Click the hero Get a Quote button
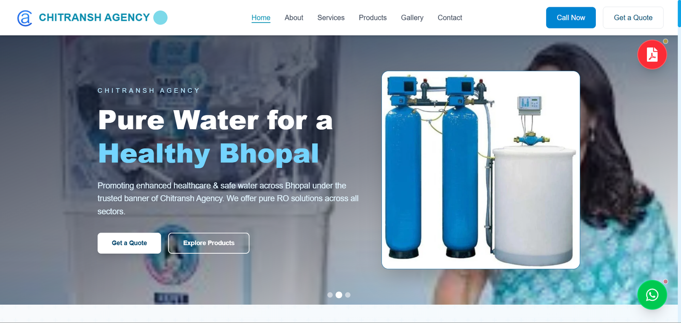This screenshot has width=681, height=323. 129,243
